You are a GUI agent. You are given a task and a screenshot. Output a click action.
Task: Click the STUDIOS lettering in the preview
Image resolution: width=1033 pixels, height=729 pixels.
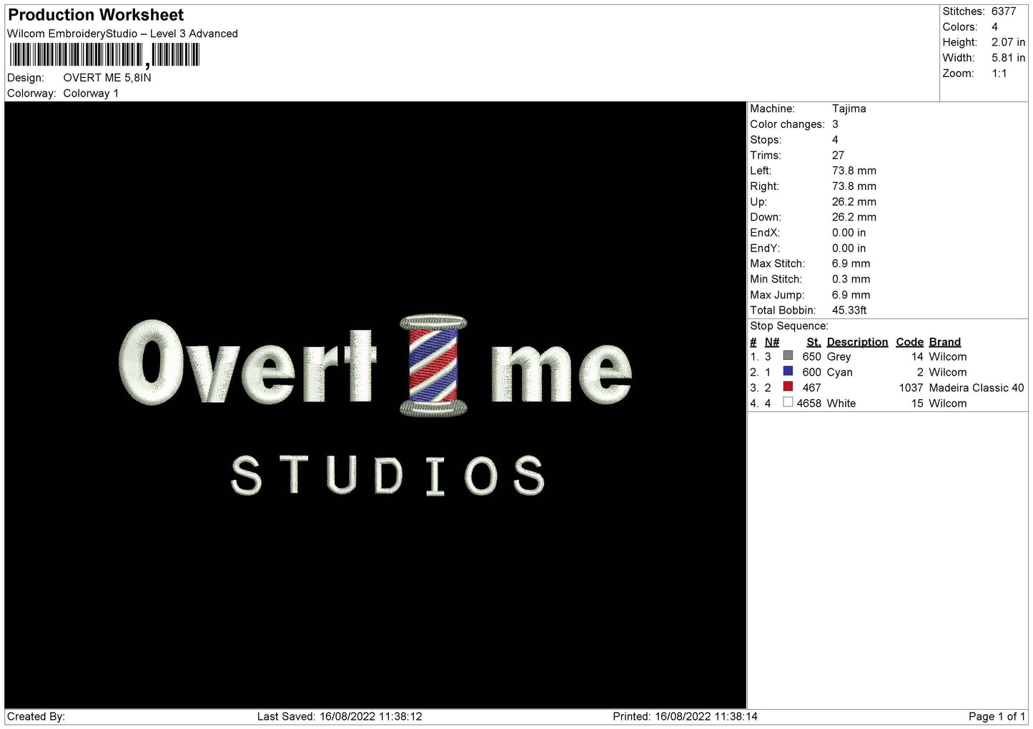(x=387, y=476)
